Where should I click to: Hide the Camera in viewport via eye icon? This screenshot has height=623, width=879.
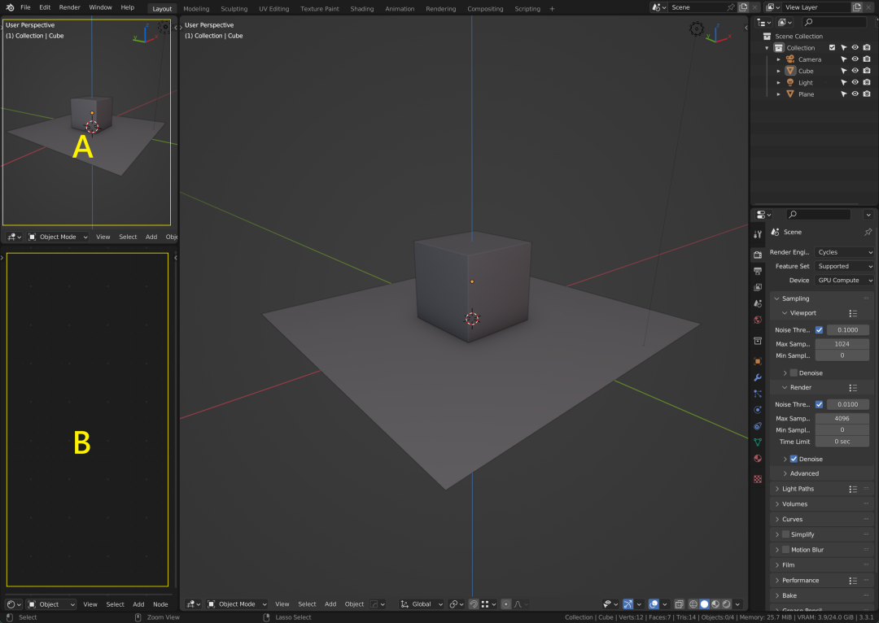click(x=855, y=59)
